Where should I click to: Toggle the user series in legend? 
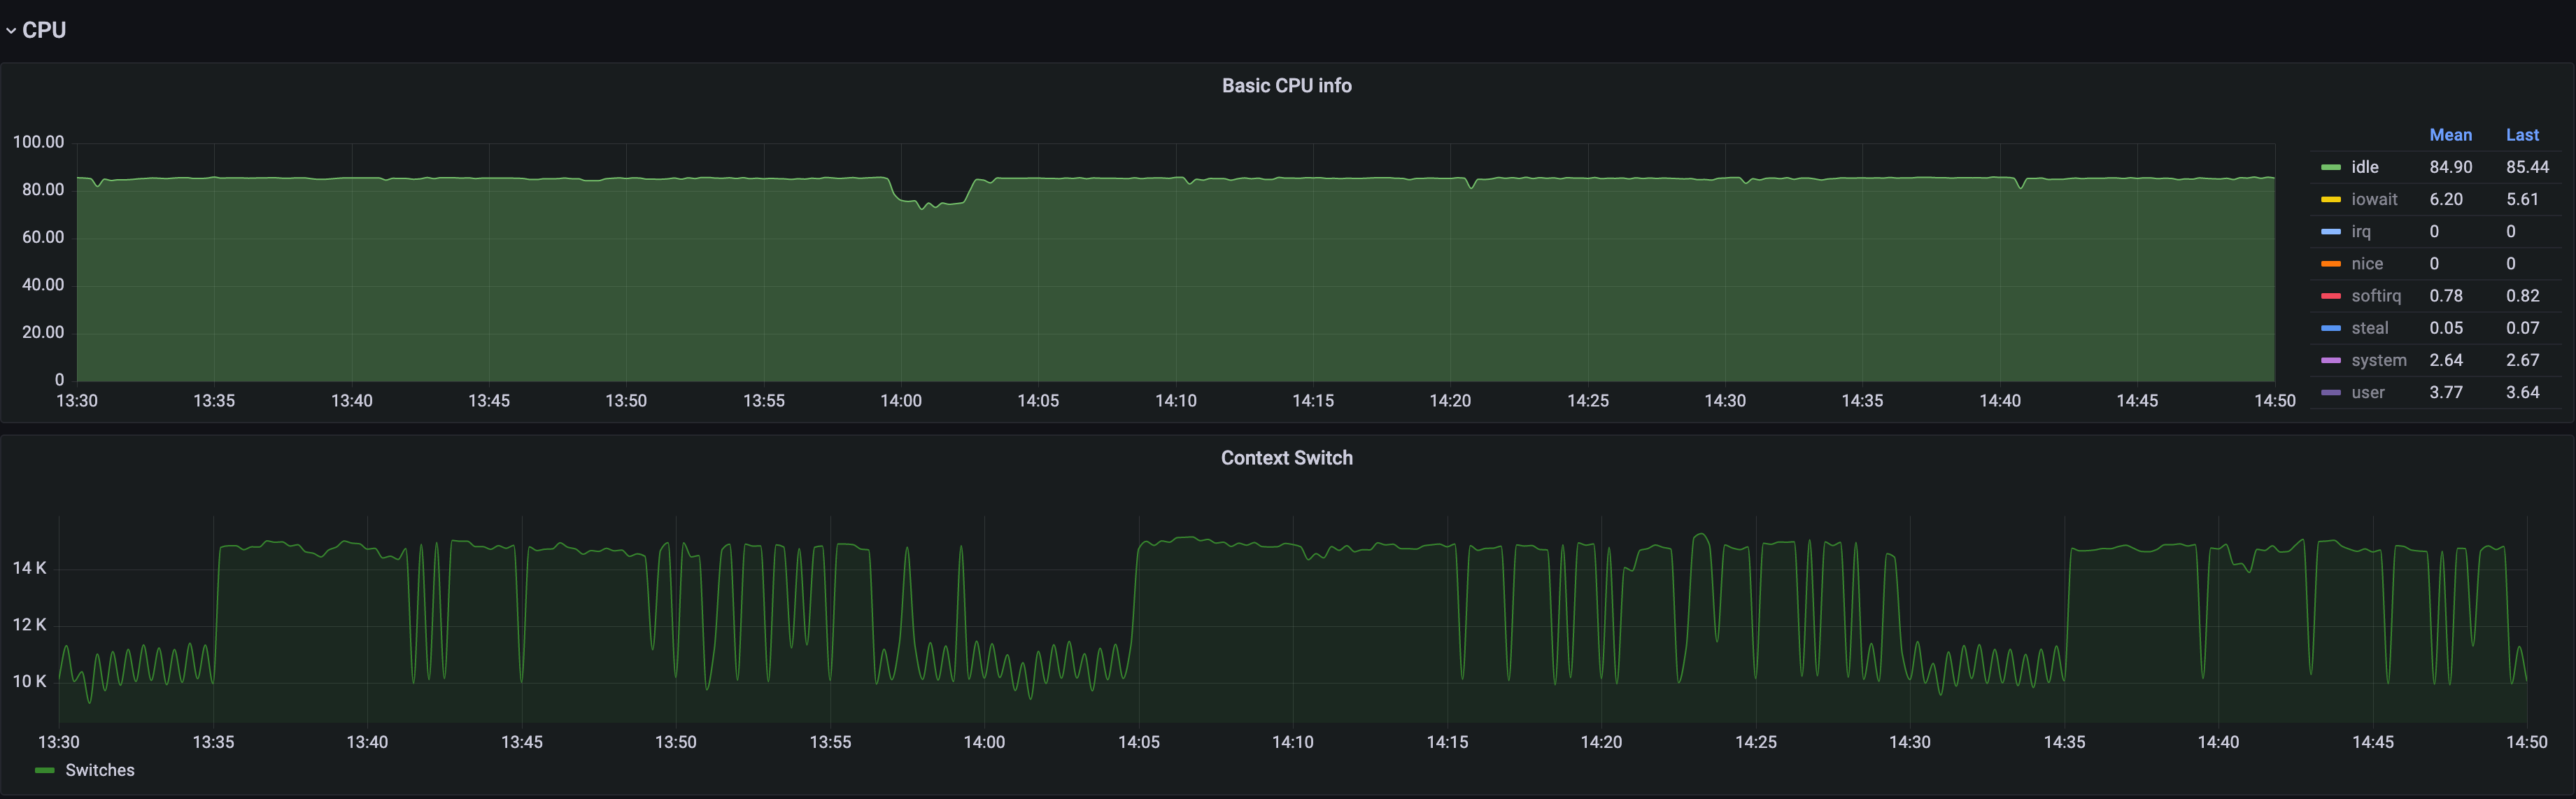pos(2367,392)
